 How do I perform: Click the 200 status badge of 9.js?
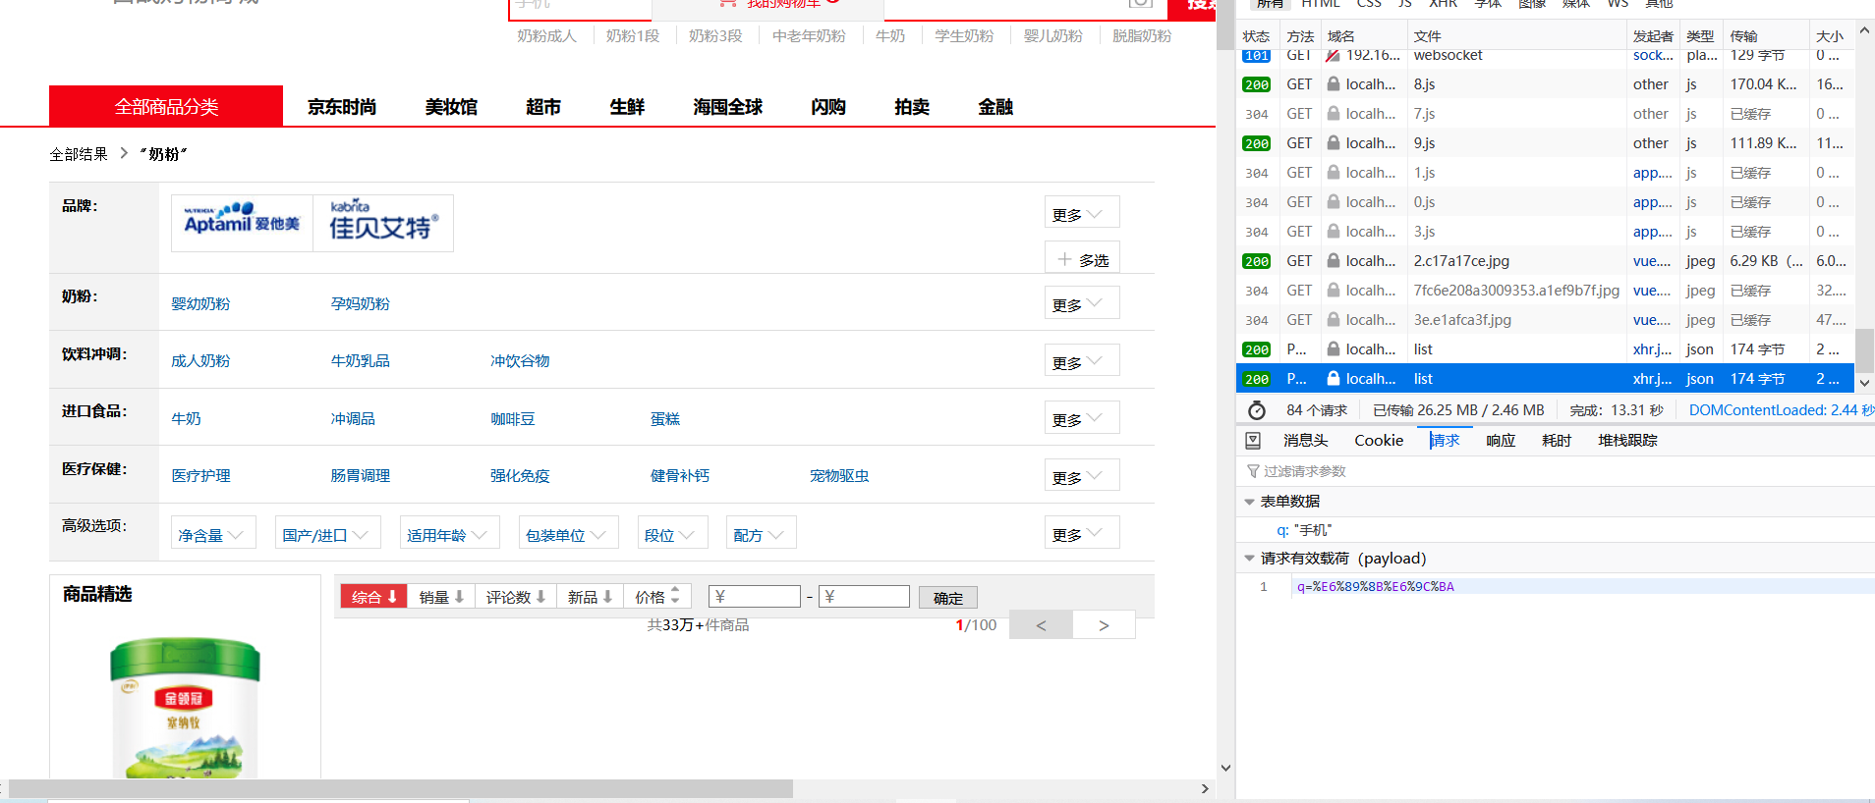1257,143
